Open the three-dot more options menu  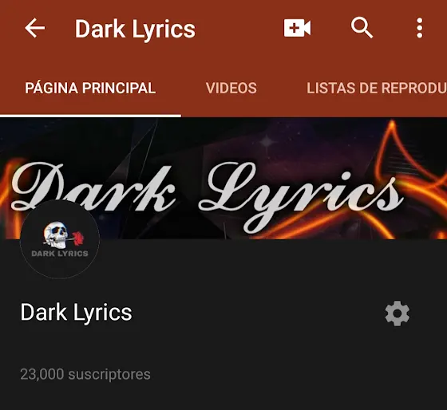[x=419, y=28]
